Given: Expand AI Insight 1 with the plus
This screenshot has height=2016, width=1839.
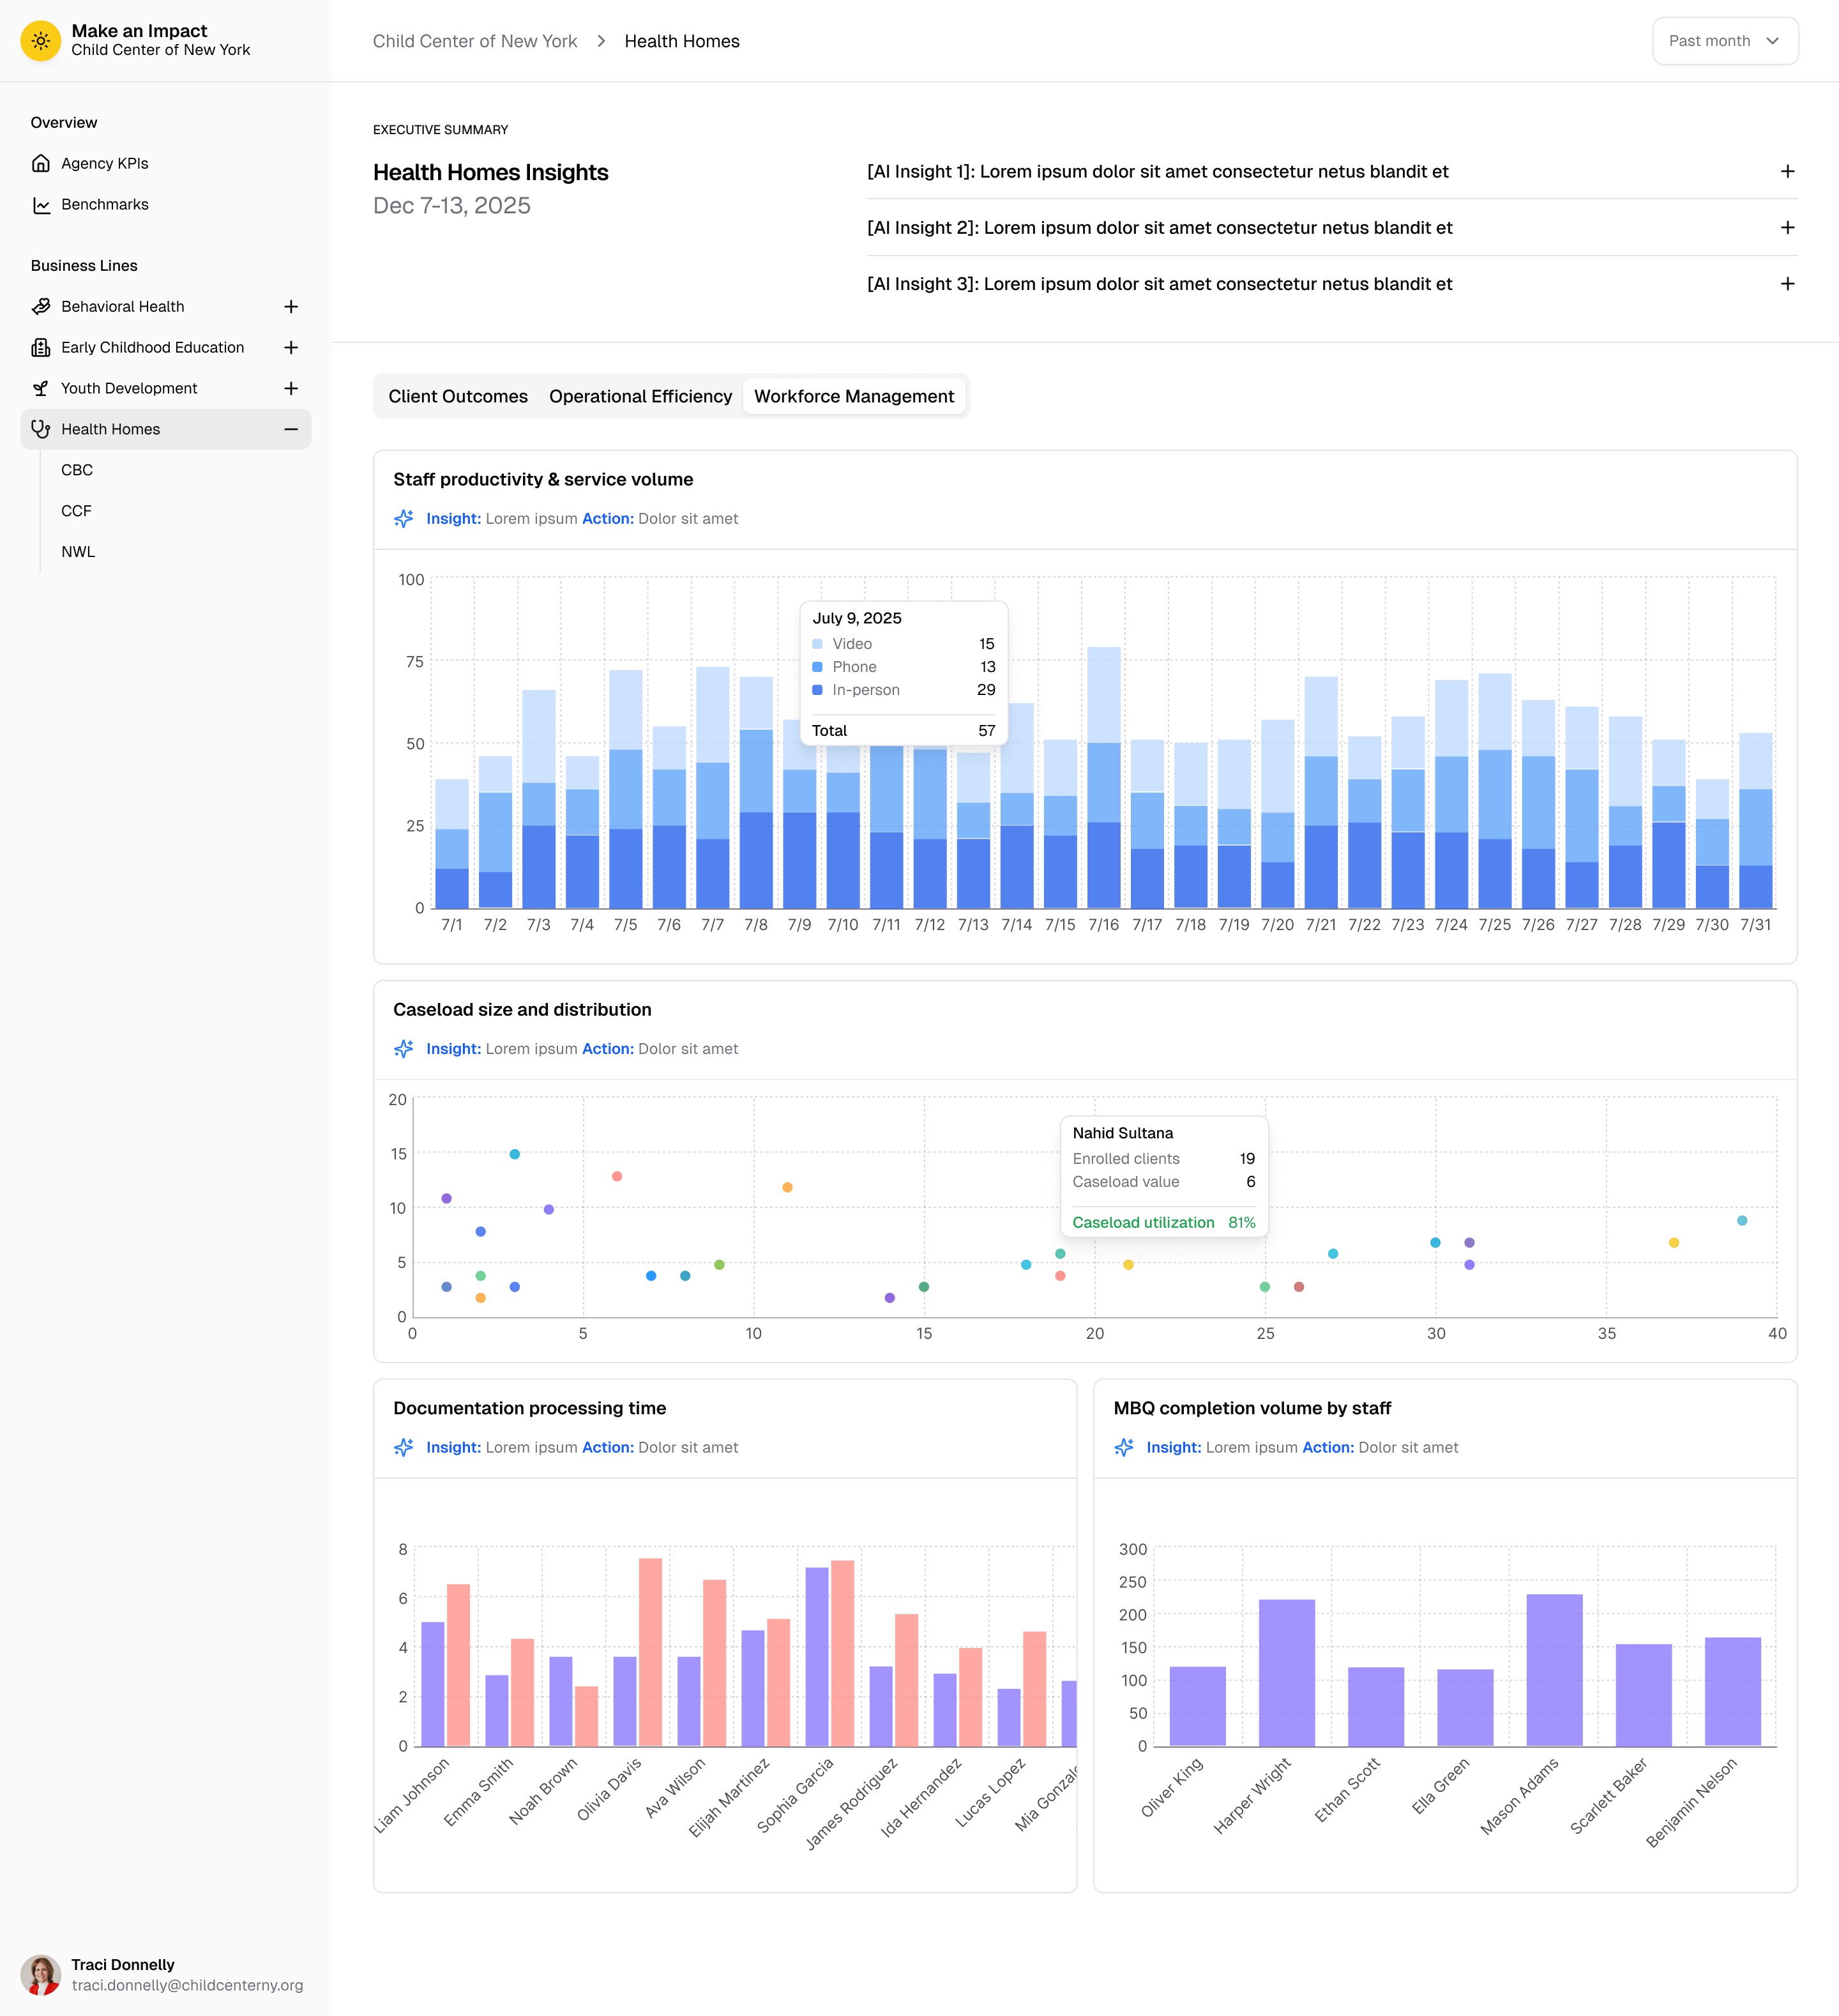Looking at the screenshot, I should (1788, 171).
